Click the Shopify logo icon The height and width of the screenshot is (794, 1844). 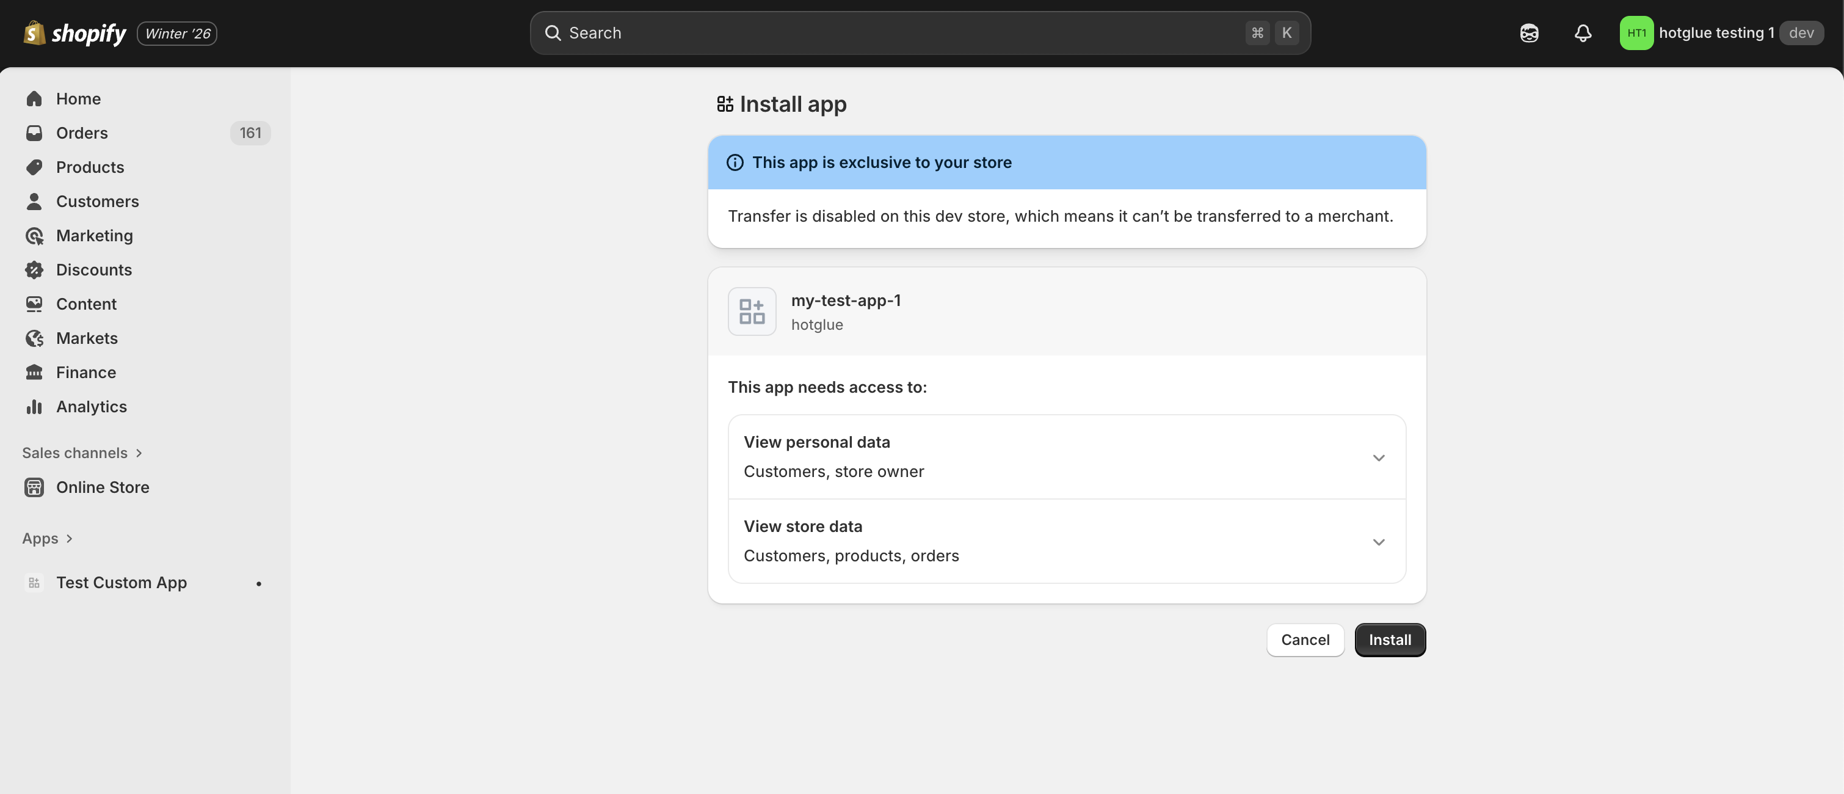click(x=34, y=33)
